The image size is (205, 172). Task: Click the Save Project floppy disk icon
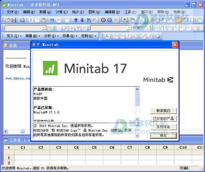click(x=14, y=20)
